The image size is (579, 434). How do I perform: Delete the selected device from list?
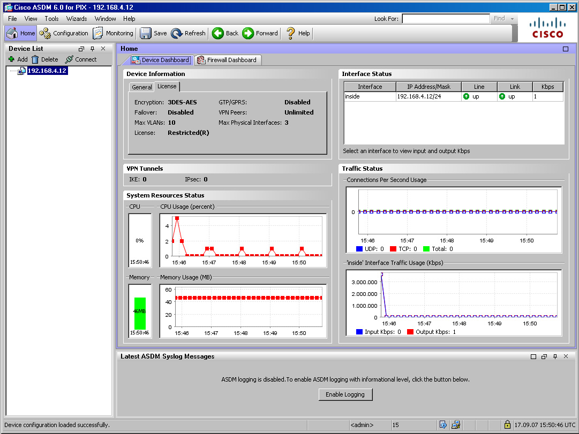pos(44,59)
